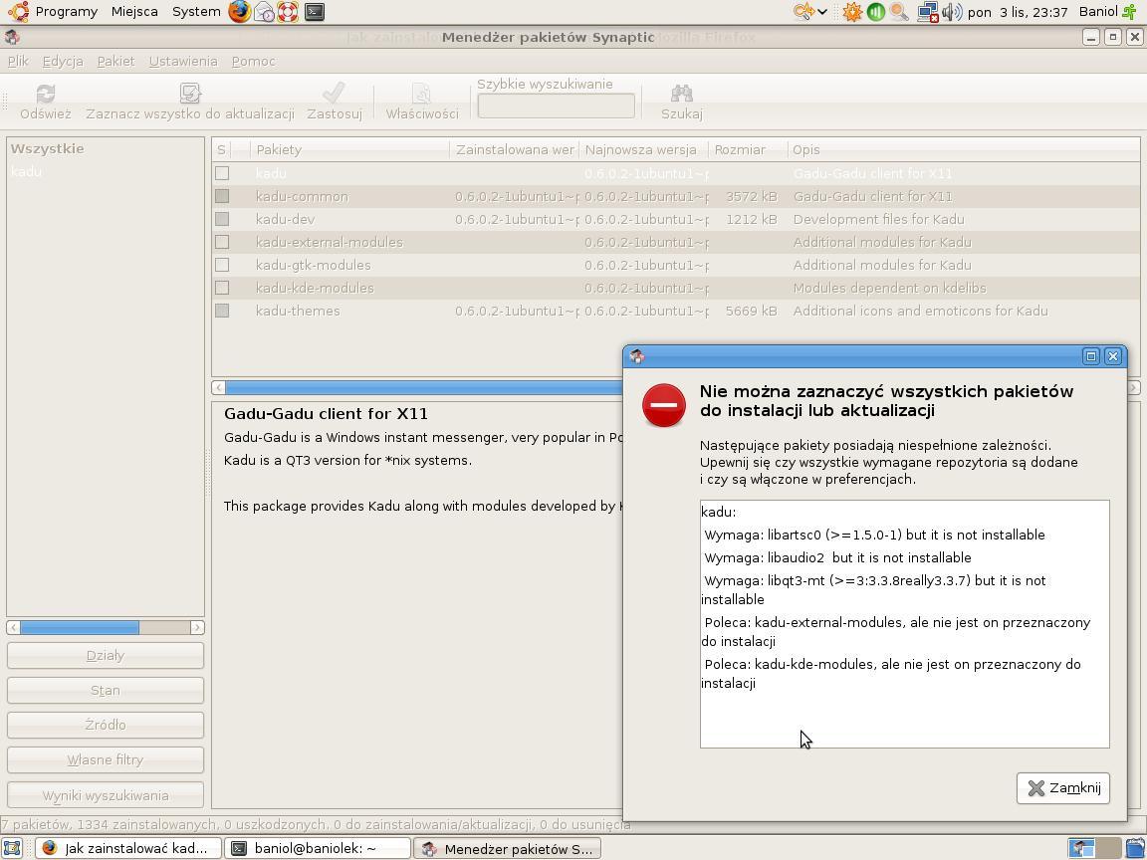Click the show desktop icon in bottom panel

(x=13, y=848)
